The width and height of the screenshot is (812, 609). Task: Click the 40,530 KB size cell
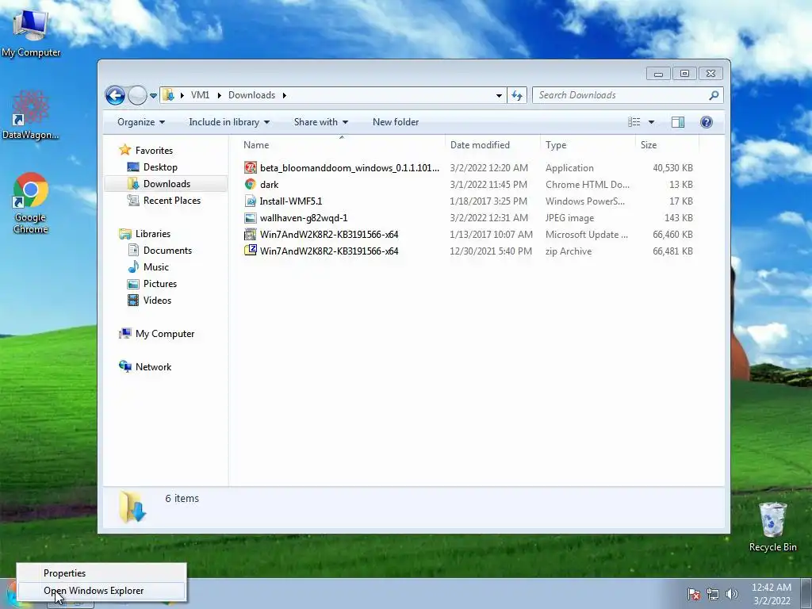pos(672,168)
